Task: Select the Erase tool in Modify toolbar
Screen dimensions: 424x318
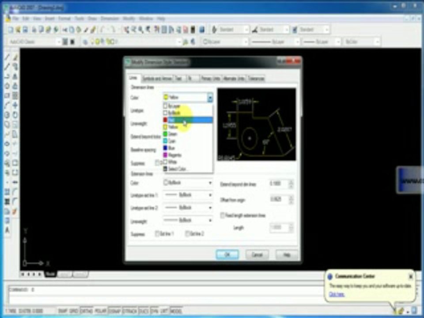Action: pos(15,57)
